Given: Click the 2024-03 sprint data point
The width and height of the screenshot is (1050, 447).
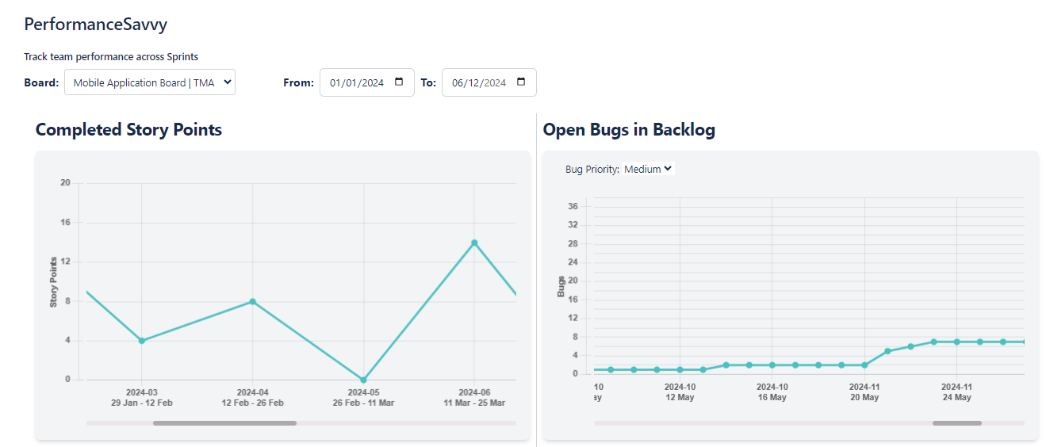Looking at the screenshot, I should [x=141, y=341].
